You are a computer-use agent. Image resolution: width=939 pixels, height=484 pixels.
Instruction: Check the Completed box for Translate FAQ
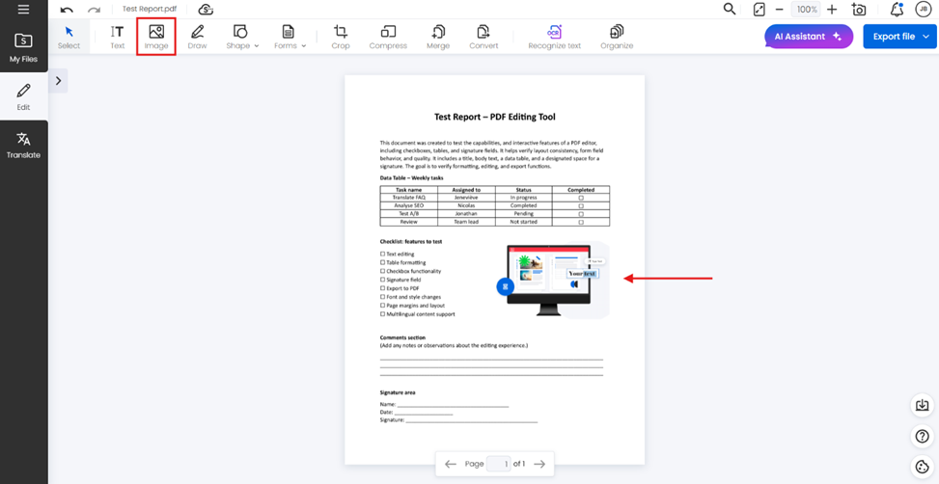pos(581,198)
